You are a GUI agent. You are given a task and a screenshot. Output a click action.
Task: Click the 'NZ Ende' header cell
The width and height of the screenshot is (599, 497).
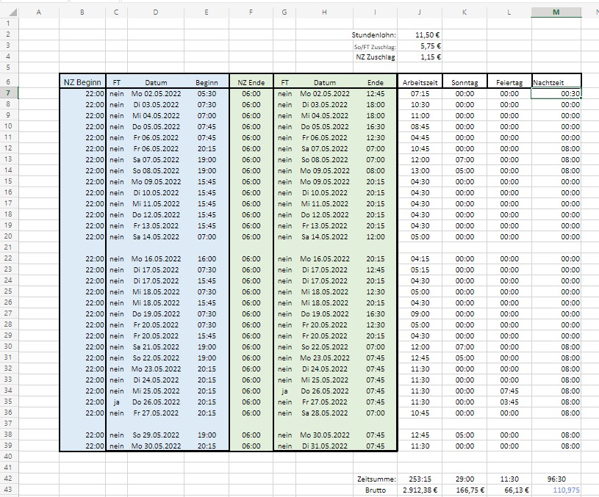coord(251,82)
